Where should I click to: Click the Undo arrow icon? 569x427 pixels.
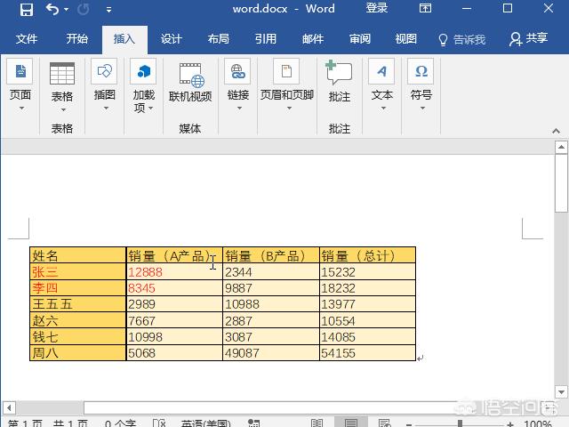click(x=52, y=10)
